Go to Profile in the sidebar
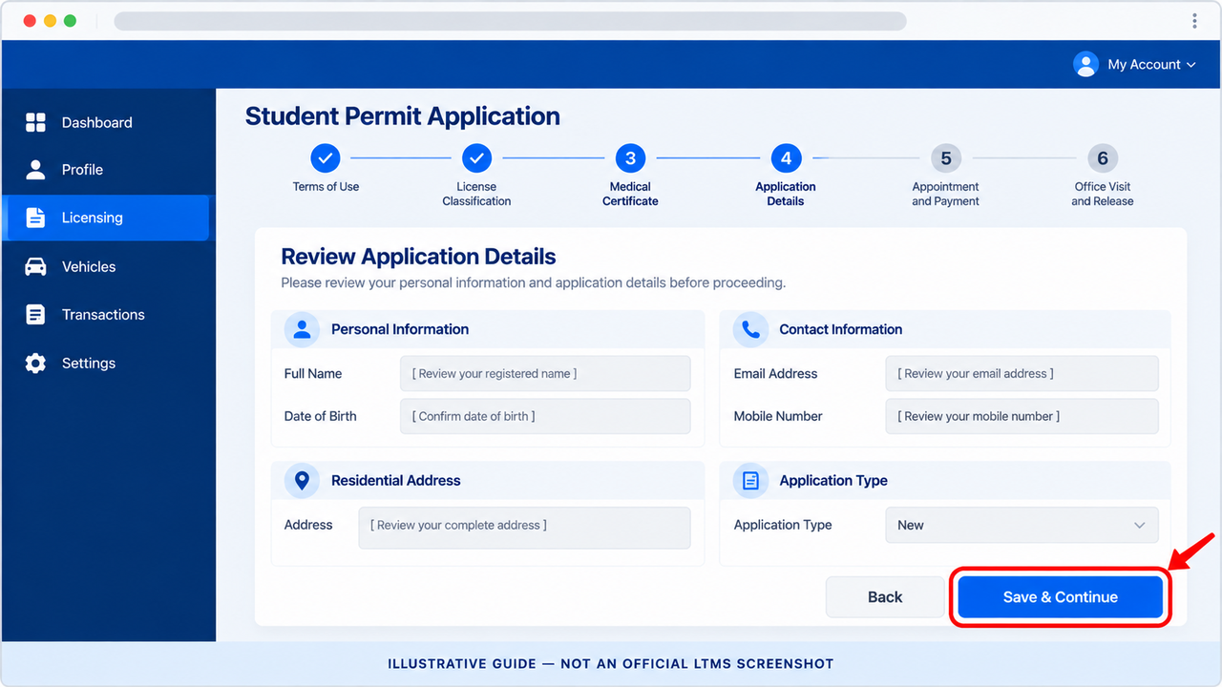Image resolution: width=1222 pixels, height=687 pixels. [x=106, y=169]
